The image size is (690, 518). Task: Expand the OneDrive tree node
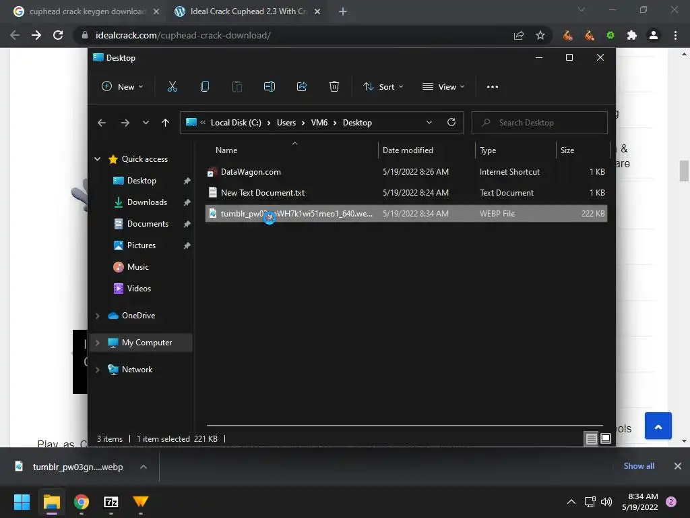tap(97, 316)
